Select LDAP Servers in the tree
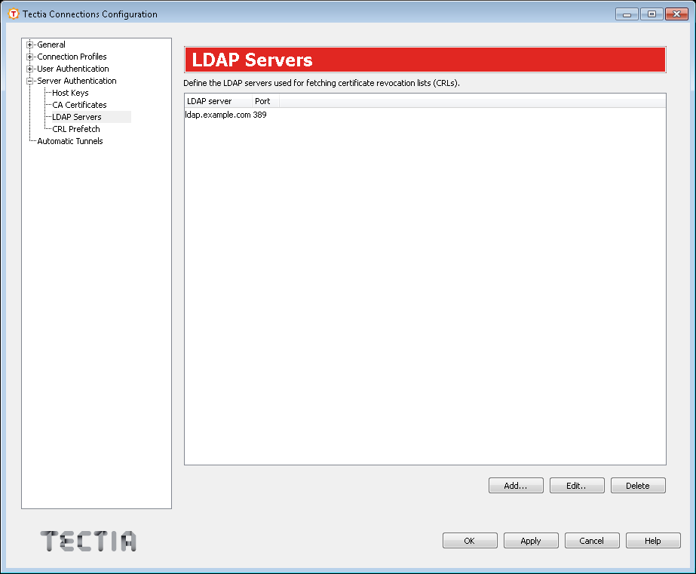The height and width of the screenshot is (574, 696). click(75, 117)
